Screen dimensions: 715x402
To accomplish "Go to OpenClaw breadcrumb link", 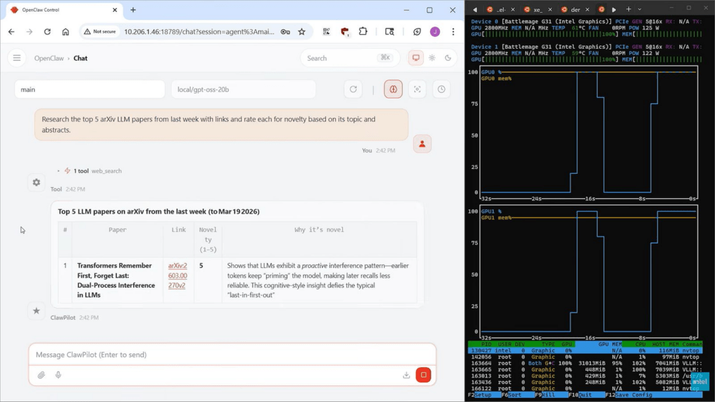I will tap(49, 58).
